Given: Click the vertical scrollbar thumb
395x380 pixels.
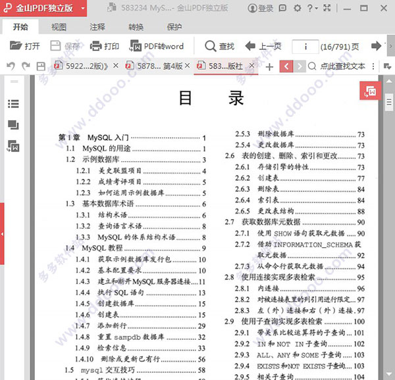Looking at the screenshot, I should click(x=389, y=102).
